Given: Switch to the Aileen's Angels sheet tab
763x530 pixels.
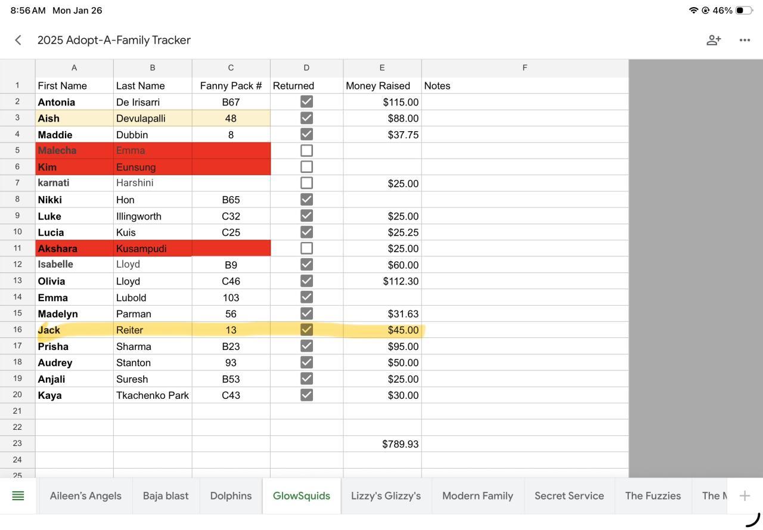Looking at the screenshot, I should pos(86,495).
